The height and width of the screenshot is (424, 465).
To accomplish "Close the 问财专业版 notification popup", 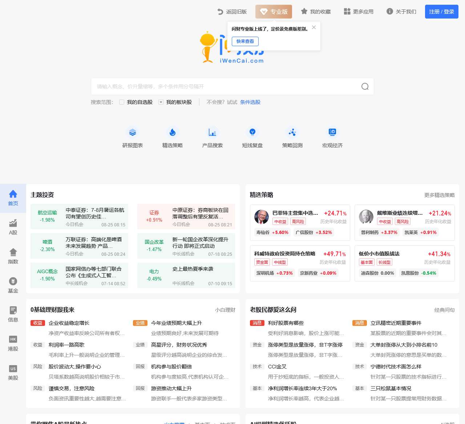I will point(314,27).
